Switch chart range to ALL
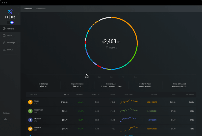 135,77
